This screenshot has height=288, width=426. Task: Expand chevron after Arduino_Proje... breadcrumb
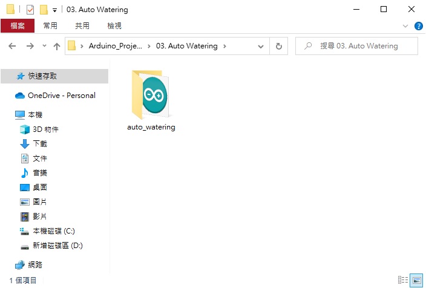149,46
